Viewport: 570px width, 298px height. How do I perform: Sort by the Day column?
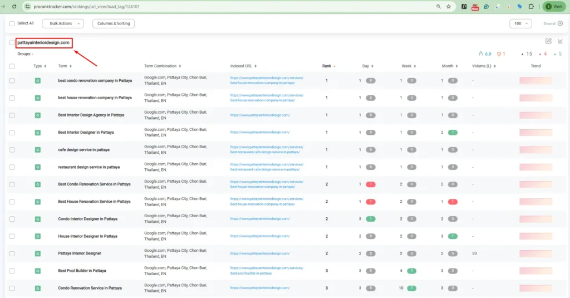pos(367,66)
